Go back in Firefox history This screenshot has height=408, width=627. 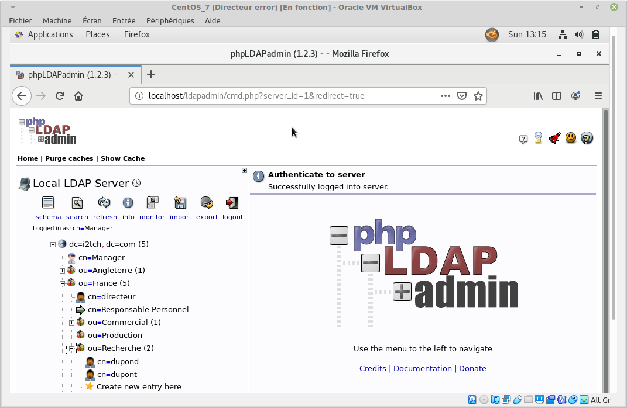click(x=22, y=96)
